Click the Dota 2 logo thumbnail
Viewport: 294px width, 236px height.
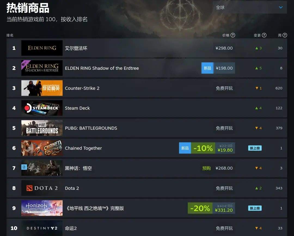tap(42, 188)
